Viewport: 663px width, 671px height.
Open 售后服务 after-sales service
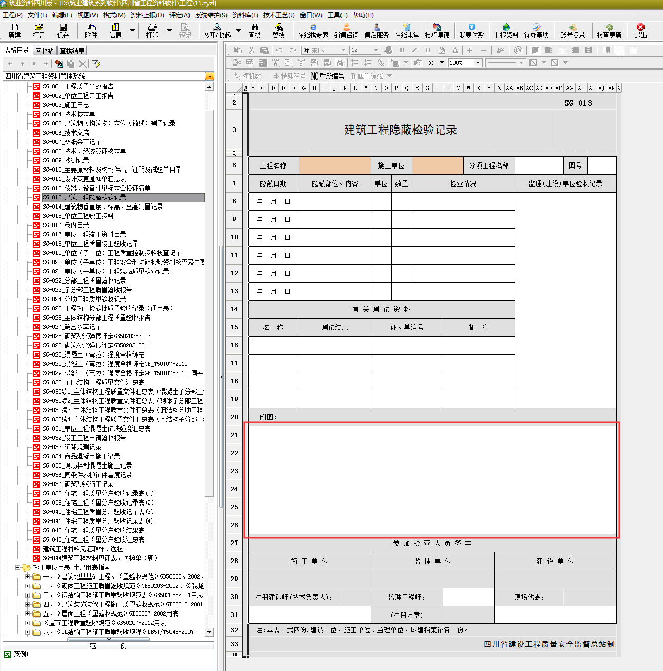tap(376, 31)
